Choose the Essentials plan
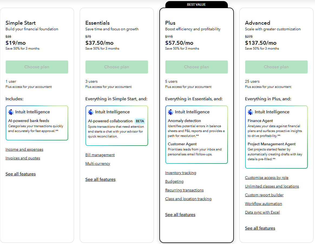Image resolution: width=315 pixels, height=244 pixels. (x=117, y=67)
